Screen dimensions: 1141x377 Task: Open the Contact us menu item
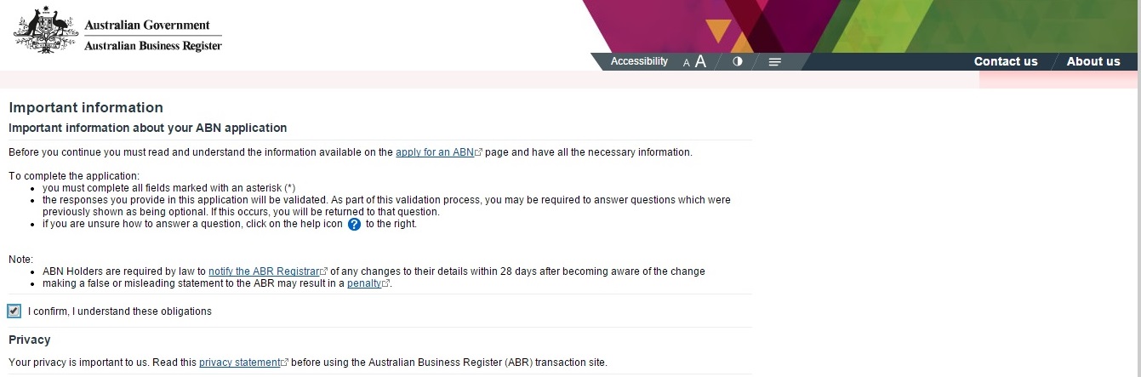(1006, 61)
